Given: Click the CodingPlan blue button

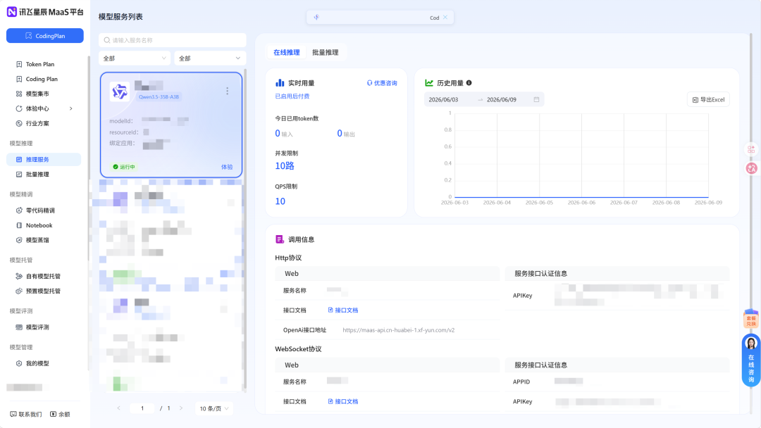Looking at the screenshot, I should point(44,36).
